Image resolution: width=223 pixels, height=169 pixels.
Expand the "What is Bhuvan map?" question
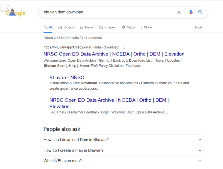coord(123,161)
